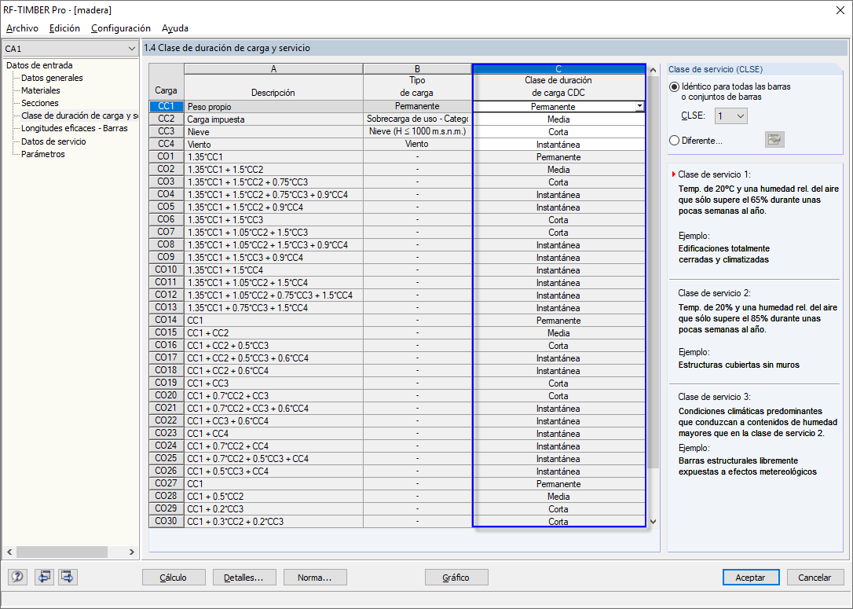
Task: Click the '1.35*CC1 + 1.5*CC4' description cell
Action: coord(273,270)
